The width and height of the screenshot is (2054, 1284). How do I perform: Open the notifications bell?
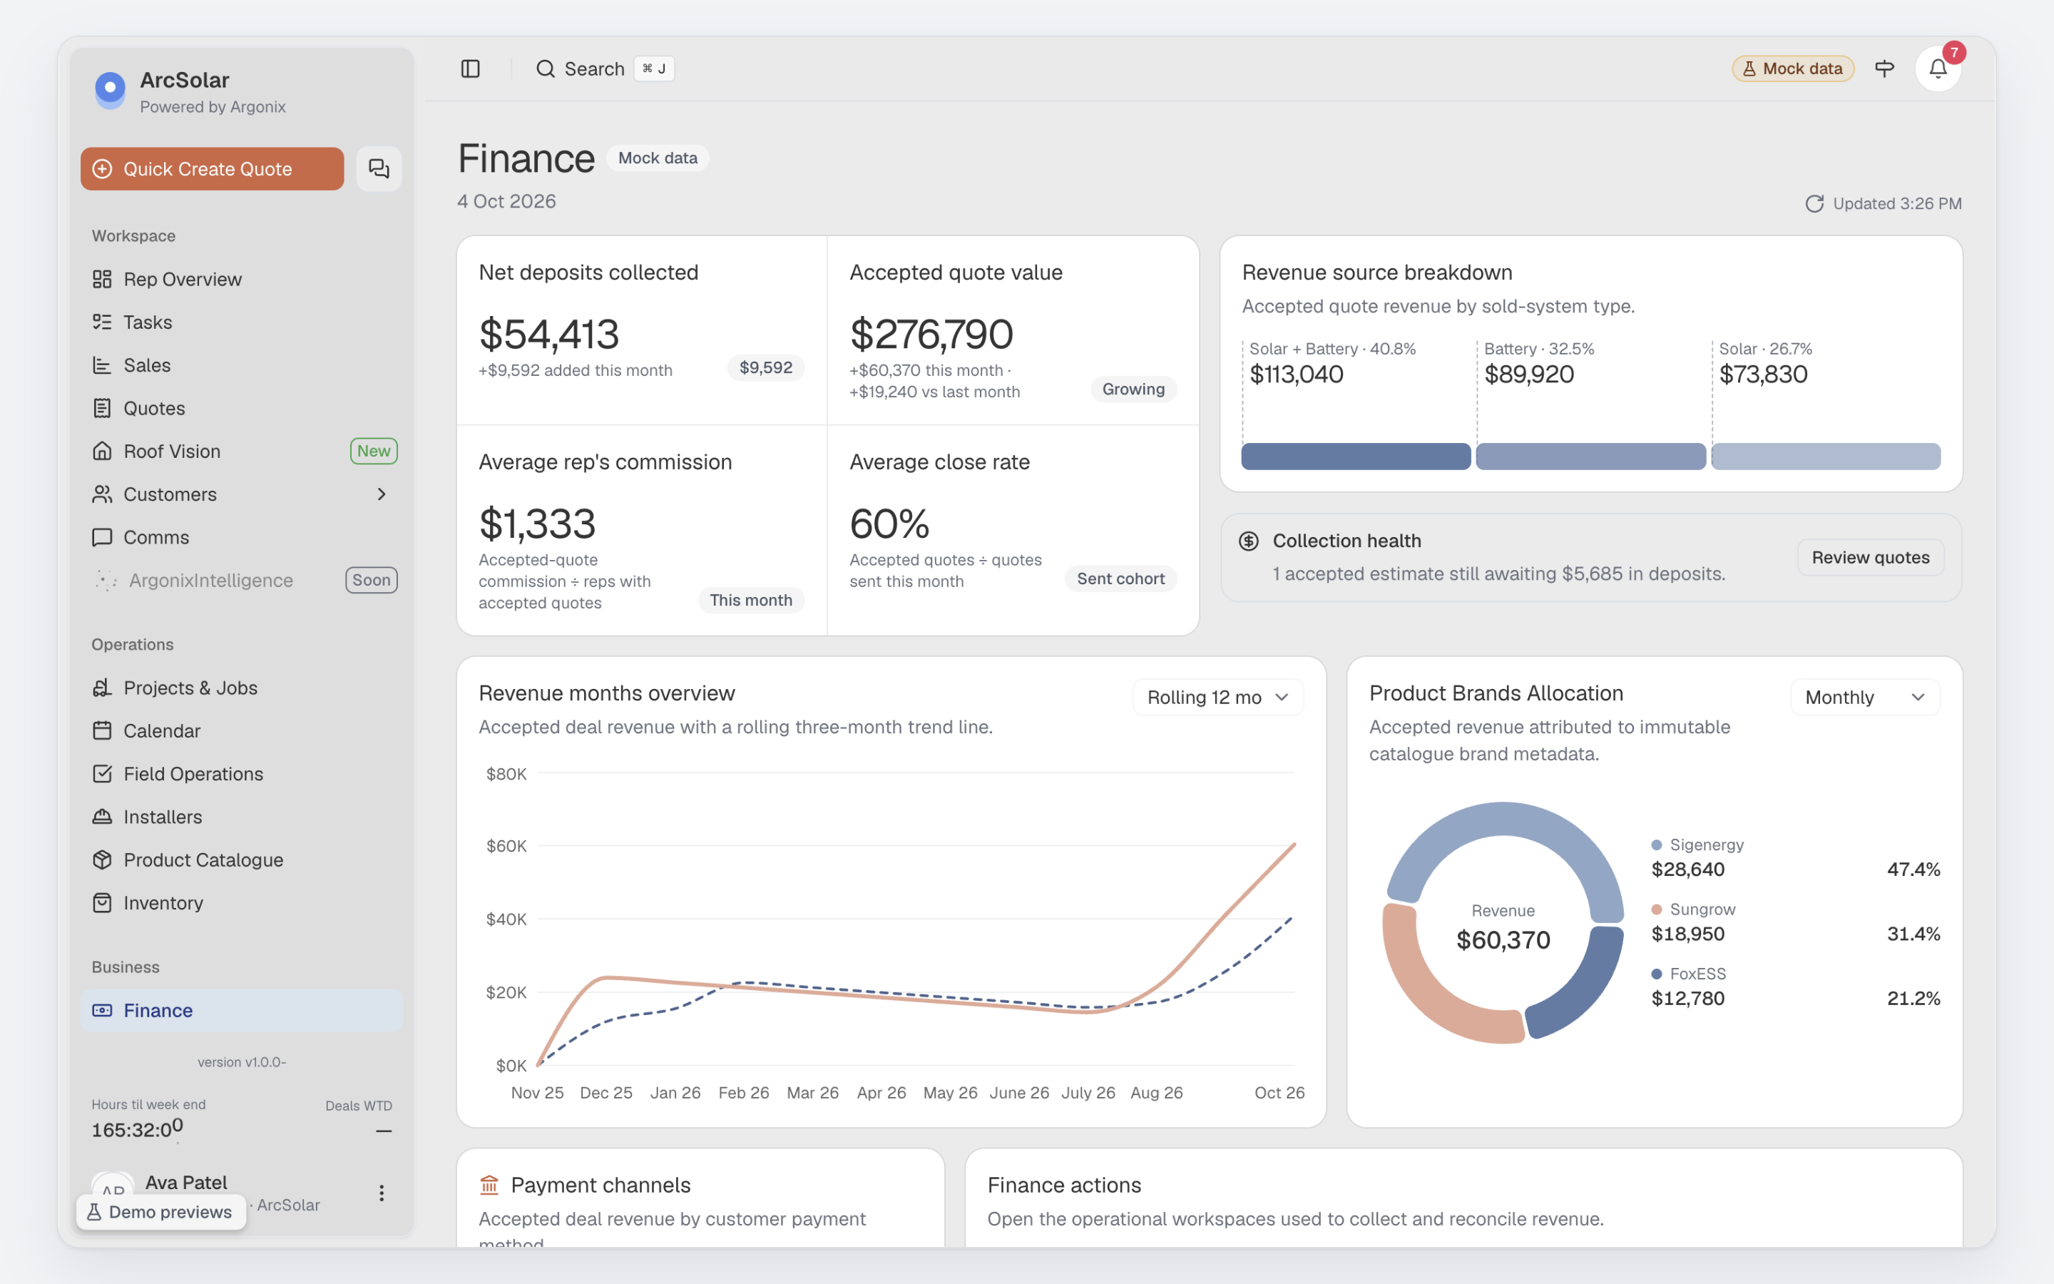[x=1938, y=68]
